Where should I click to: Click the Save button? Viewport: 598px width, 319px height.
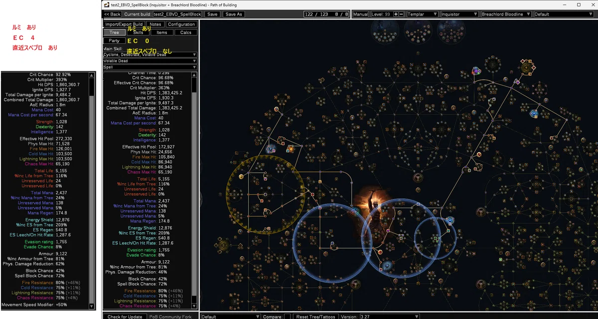click(212, 14)
